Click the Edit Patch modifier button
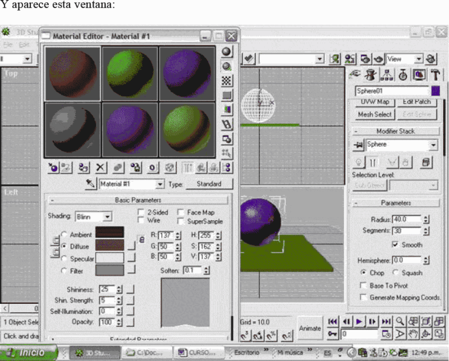Viewport: 449px width, 361px height. (416, 102)
